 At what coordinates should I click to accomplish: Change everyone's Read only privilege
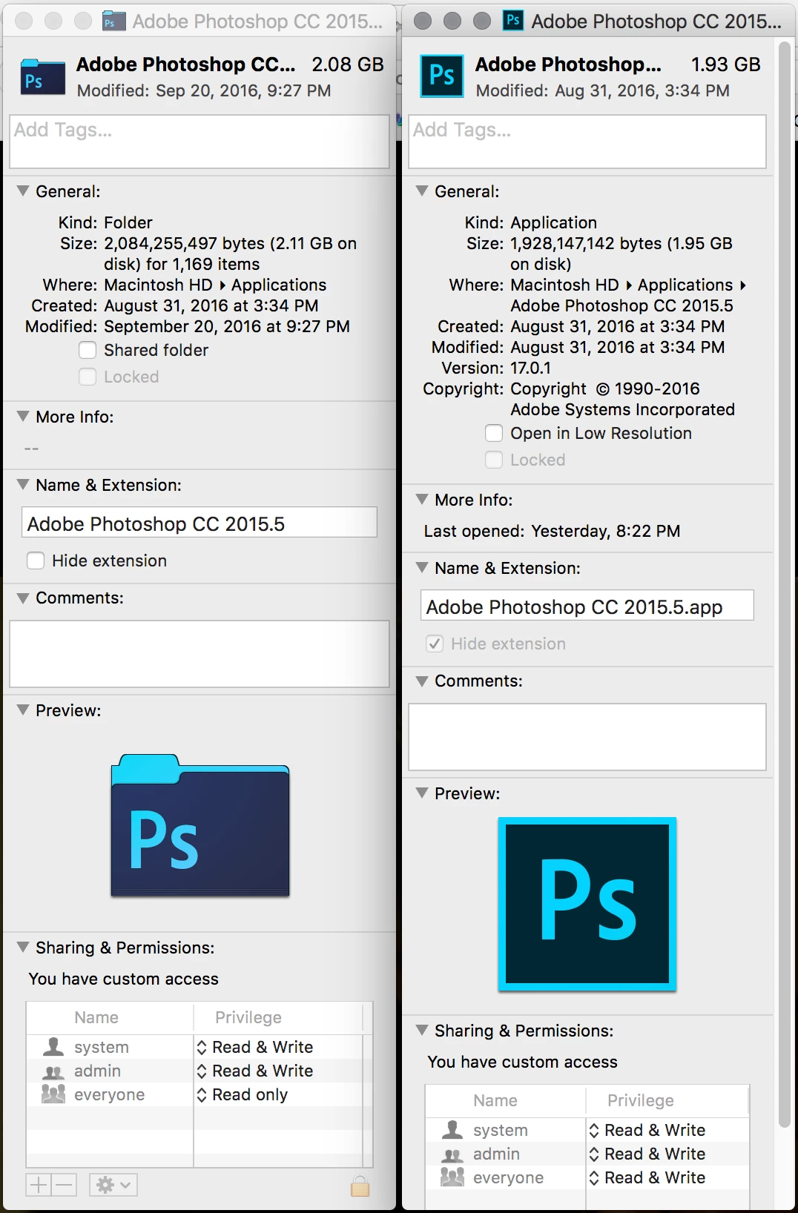[243, 1094]
